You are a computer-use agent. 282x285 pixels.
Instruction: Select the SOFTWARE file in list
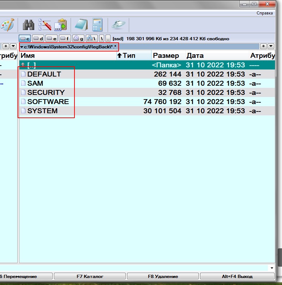[48, 102]
